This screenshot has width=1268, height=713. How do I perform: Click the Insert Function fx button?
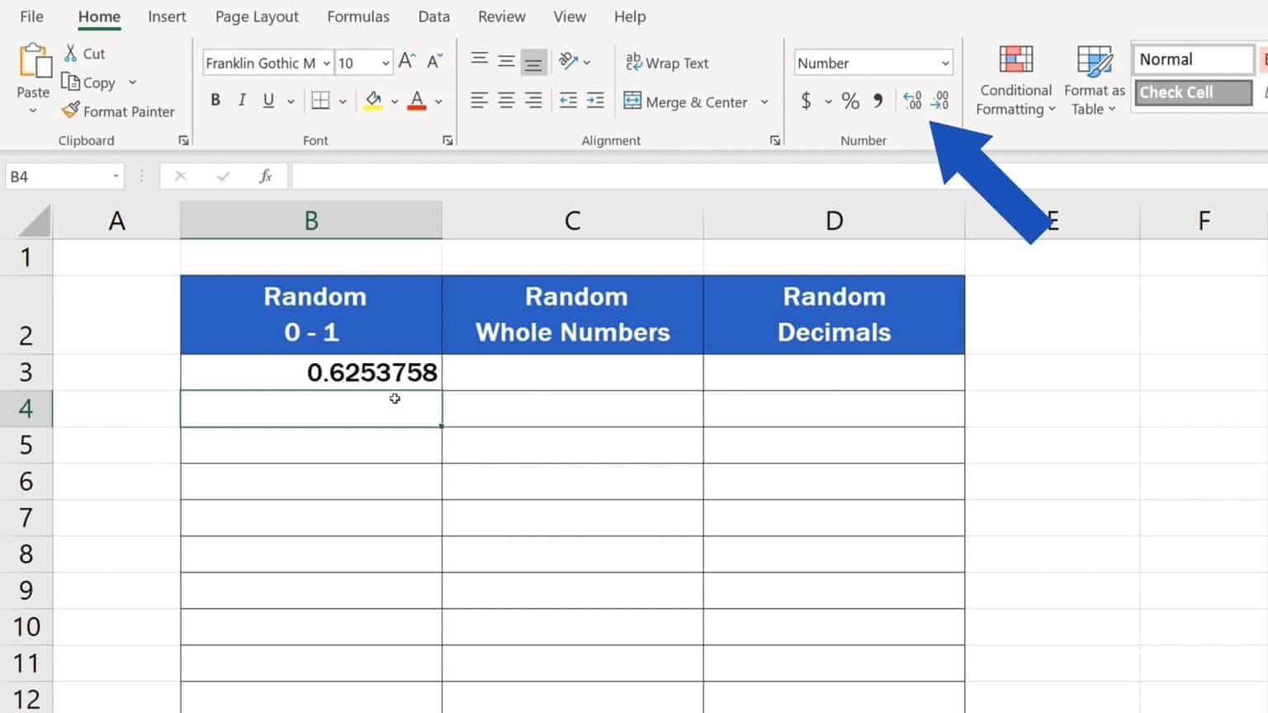265,175
